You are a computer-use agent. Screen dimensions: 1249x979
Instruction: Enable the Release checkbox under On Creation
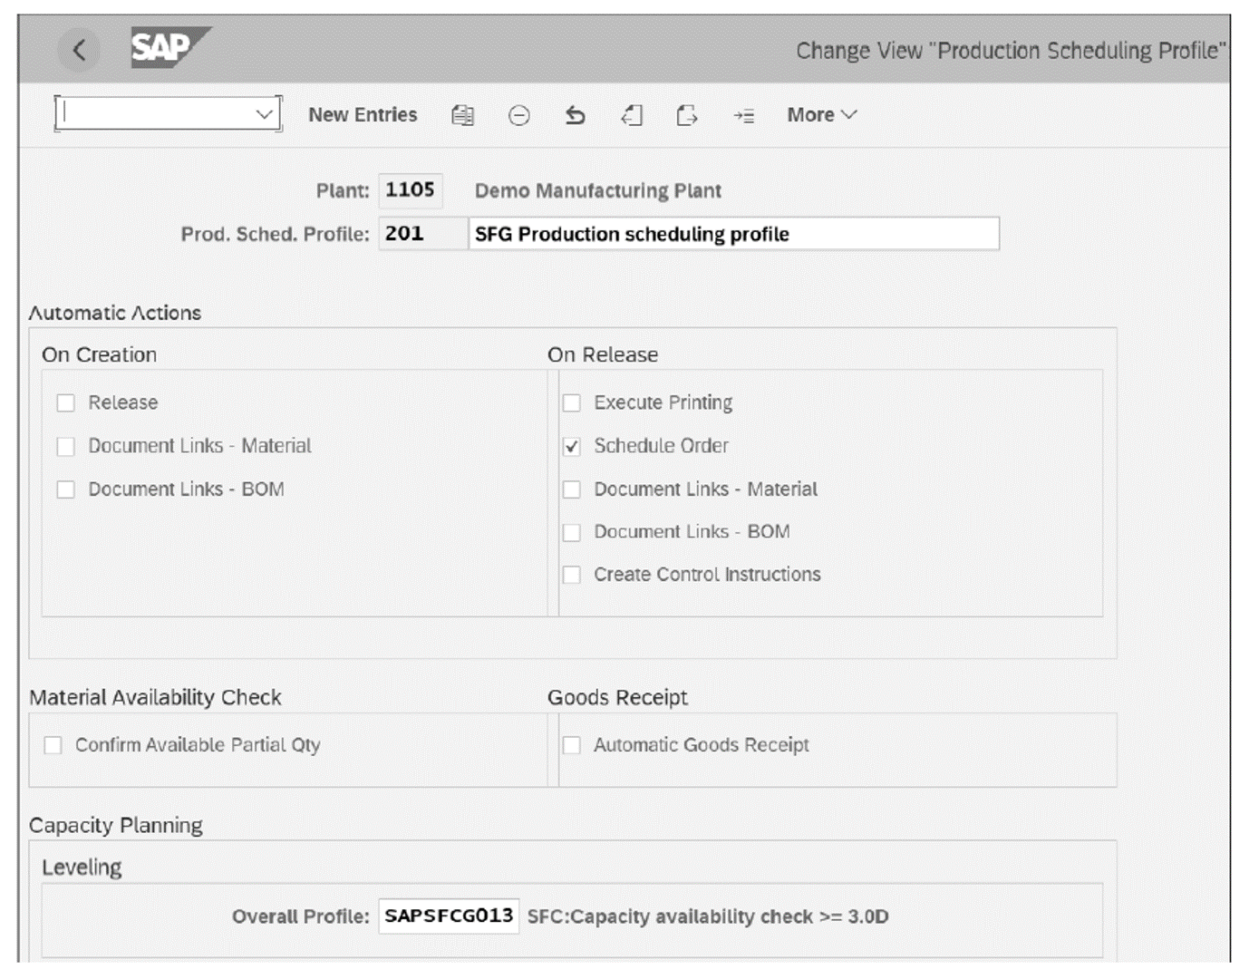(x=64, y=402)
